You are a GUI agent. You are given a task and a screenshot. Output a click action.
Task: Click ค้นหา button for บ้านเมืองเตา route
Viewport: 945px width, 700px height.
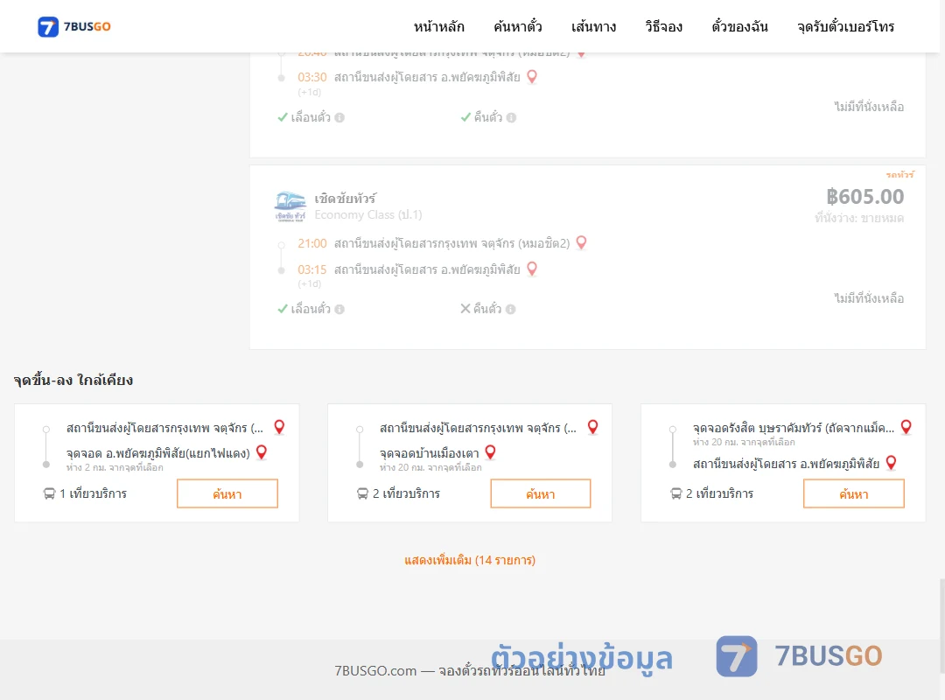pyautogui.click(x=541, y=493)
